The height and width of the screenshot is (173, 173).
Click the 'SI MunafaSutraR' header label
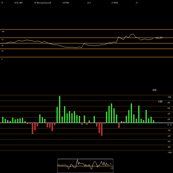43,3
